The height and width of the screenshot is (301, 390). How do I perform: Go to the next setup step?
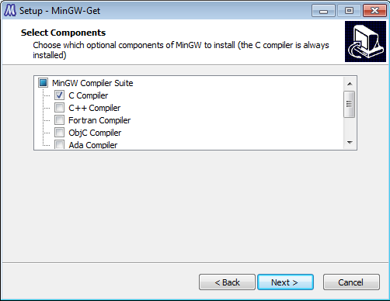285,282
